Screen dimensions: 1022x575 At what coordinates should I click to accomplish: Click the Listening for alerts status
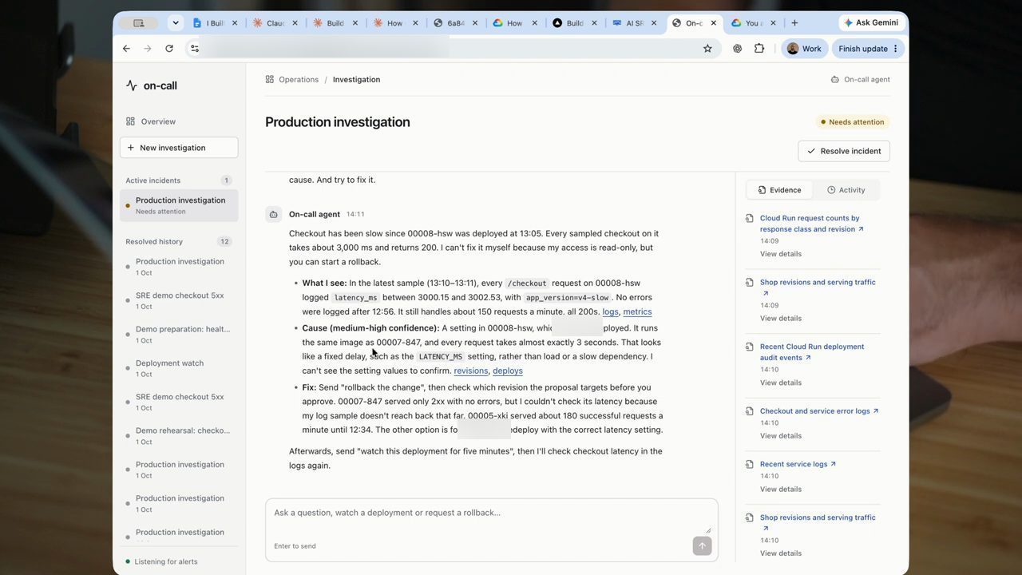(161, 561)
